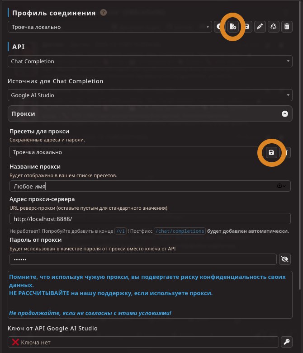Open the API type dropdown Chat Completion

point(150,61)
